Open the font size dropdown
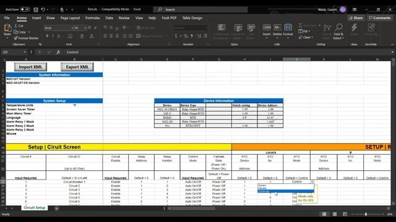 85,28
